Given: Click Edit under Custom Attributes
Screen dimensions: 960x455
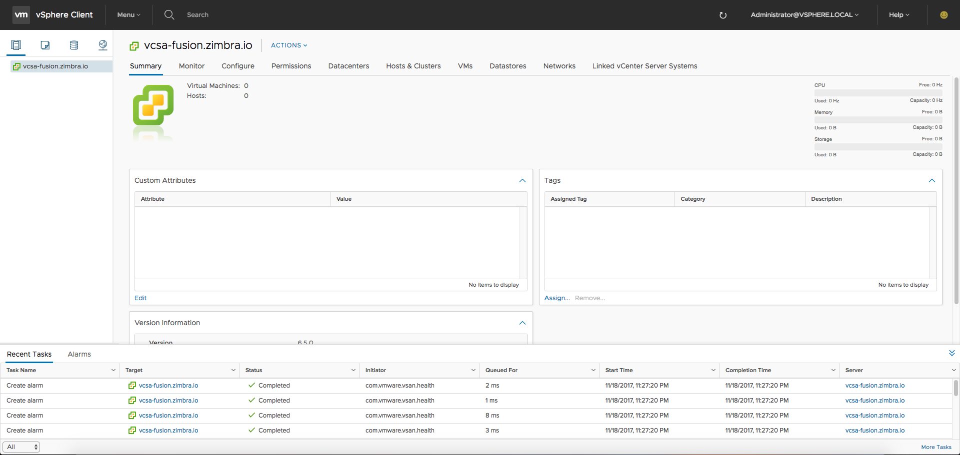Looking at the screenshot, I should click(140, 298).
